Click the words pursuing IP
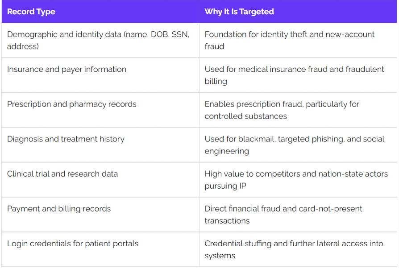Viewport: 399px width, 269px height. pyautogui.click(x=225, y=186)
